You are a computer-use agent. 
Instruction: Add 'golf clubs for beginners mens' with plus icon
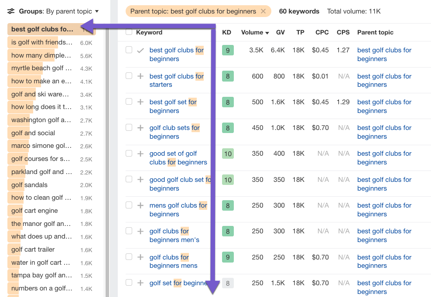(140, 257)
